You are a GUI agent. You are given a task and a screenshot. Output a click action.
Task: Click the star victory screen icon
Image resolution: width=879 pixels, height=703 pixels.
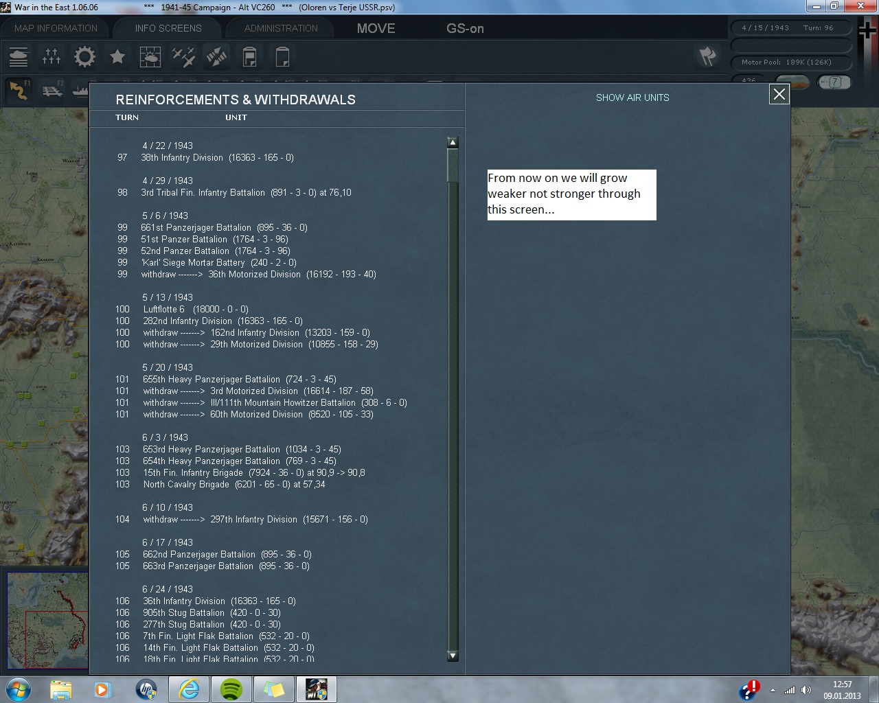(x=117, y=56)
